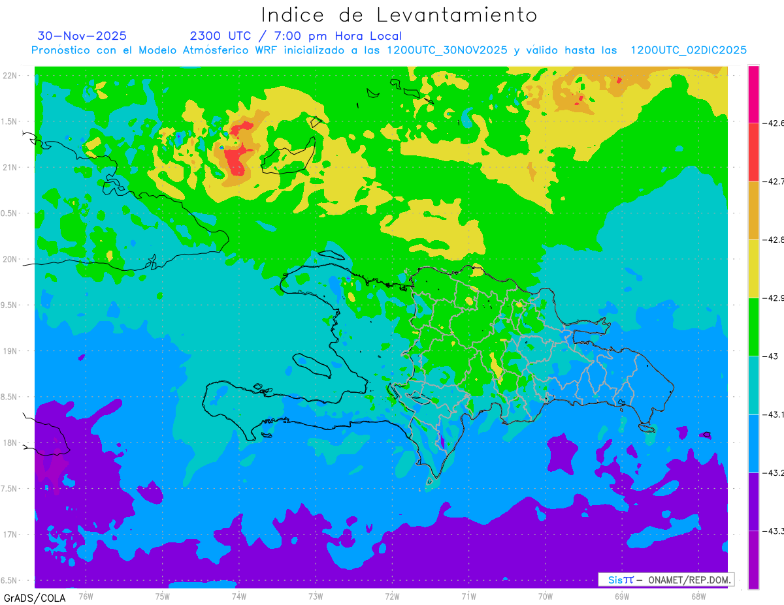Click the "22N" latitude label
This screenshot has width=784, height=605.
point(11,75)
